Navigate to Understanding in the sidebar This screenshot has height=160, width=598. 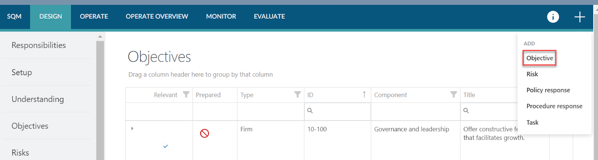coord(38,99)
